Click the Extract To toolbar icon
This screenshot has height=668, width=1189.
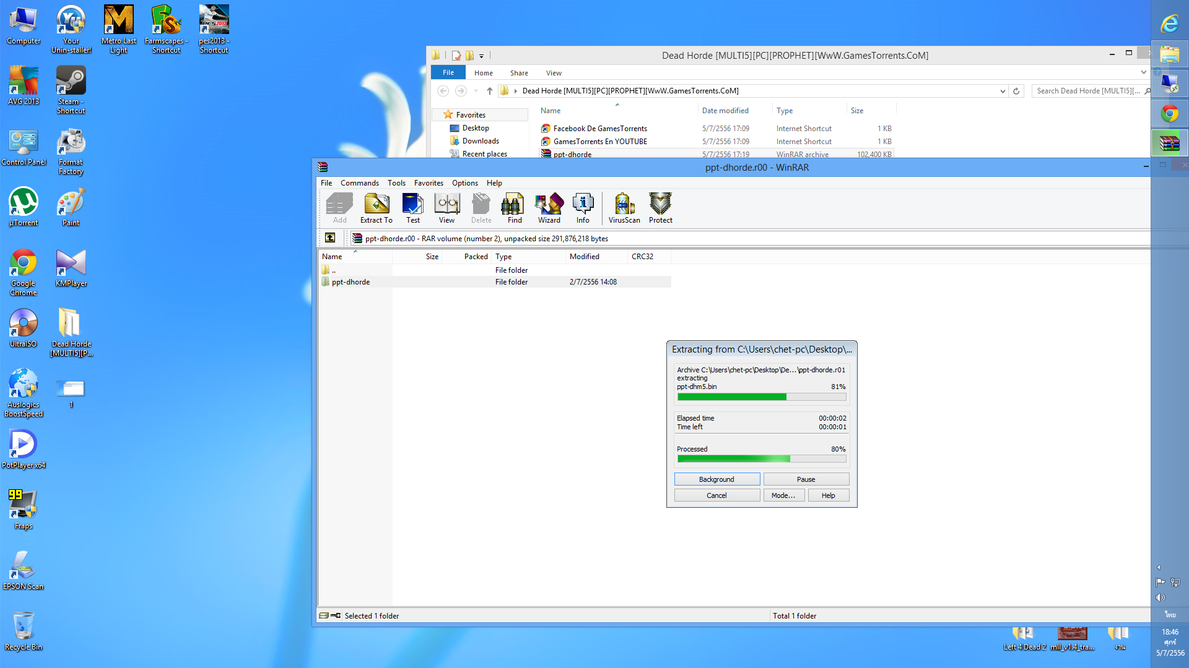tap(377, 208)
